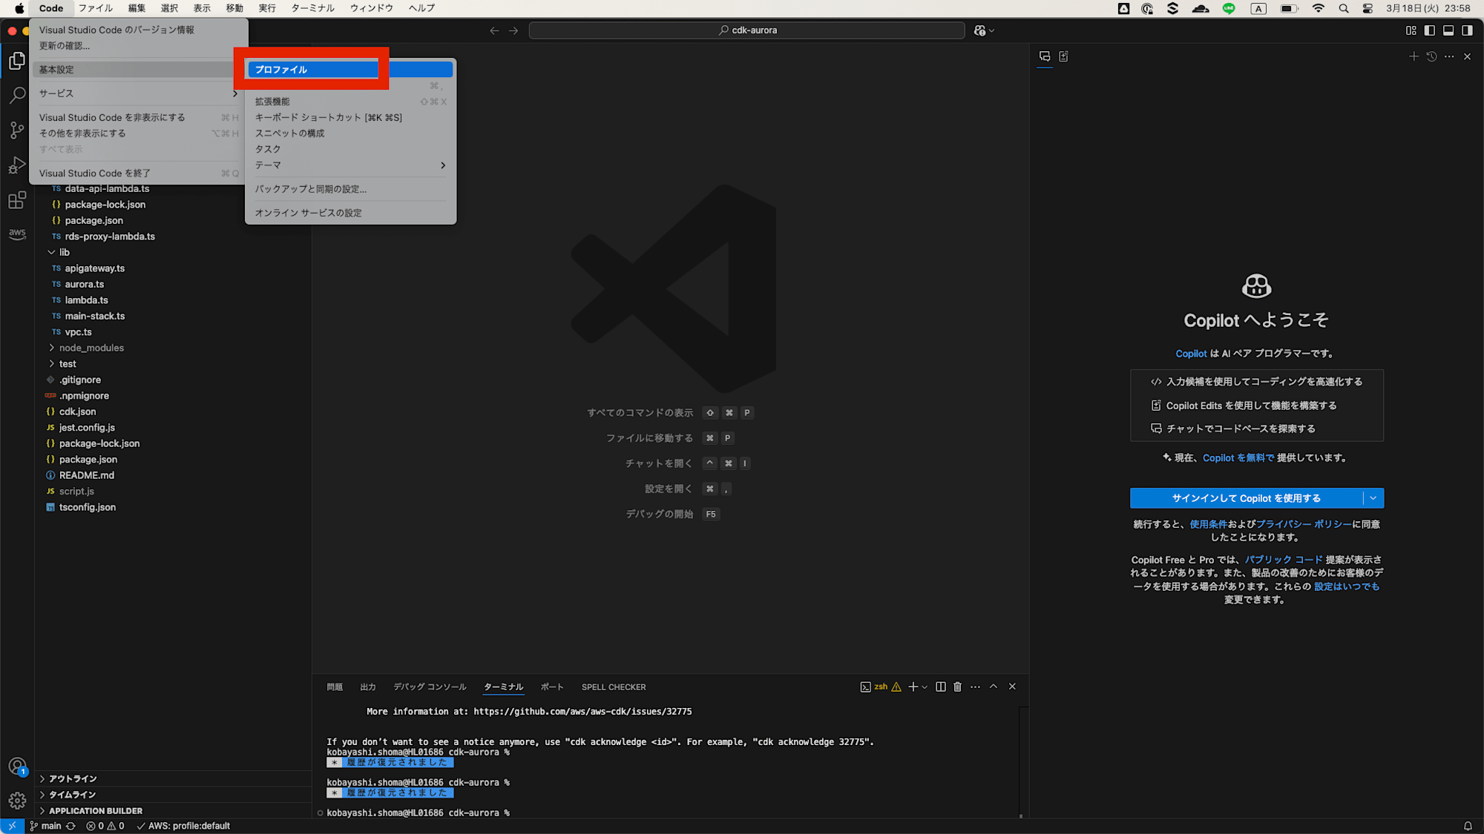Click the zsh terminal warning icon
Viewport: 1484px width, 834px height.
click(x=896, y=686)
